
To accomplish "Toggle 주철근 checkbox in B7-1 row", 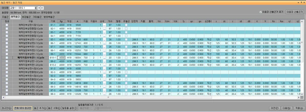I will point(126,47).
